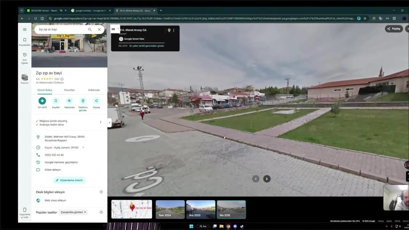Viewport: 409px width, 230px height.
Task: Open the Çarşamba günleri day dropdown
Action: point(73,212)
